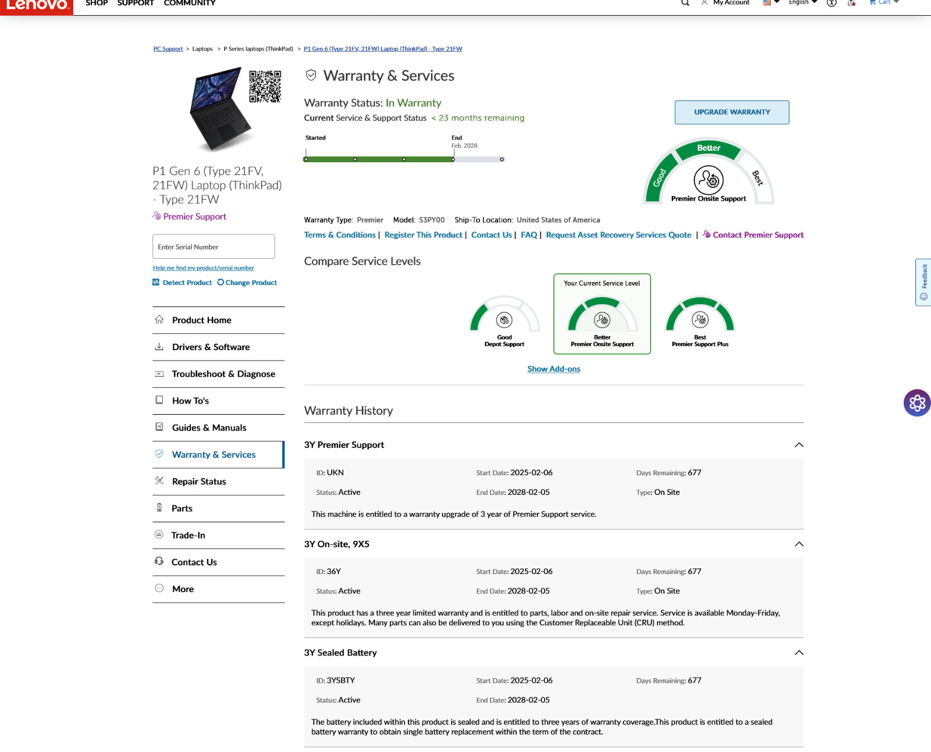Click the green warranty progress bar

click(379, 159)
